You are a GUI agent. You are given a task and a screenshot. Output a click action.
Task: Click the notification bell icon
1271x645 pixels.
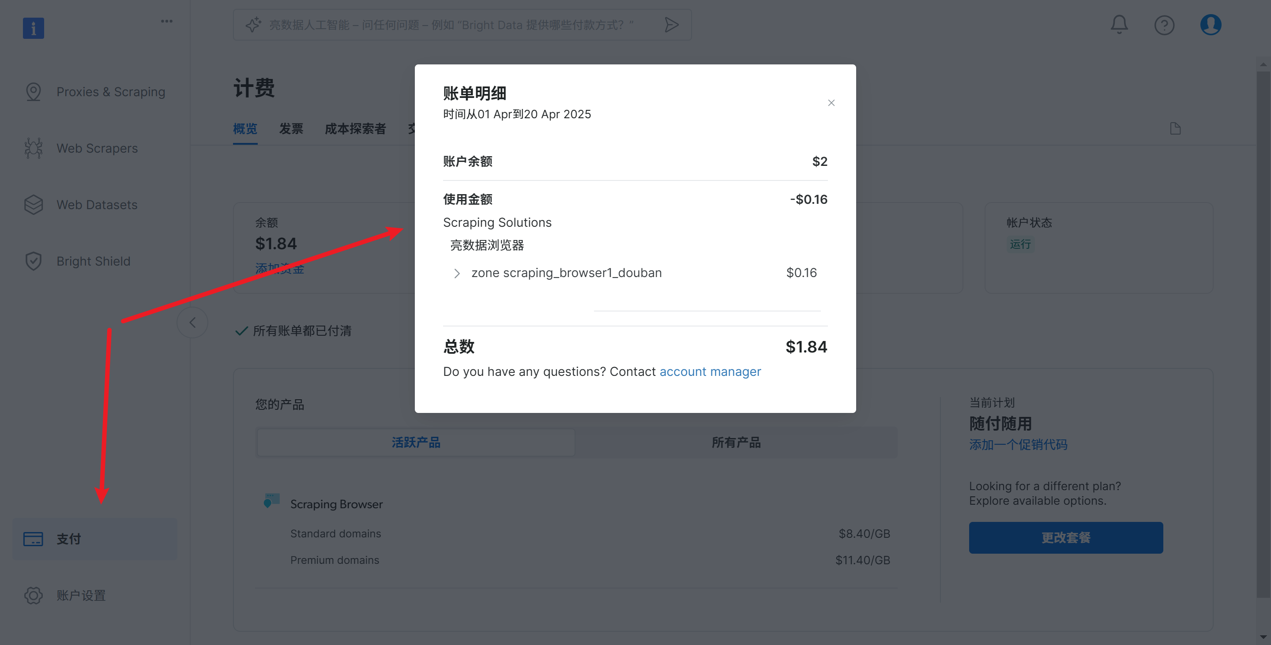point(1119,24)
